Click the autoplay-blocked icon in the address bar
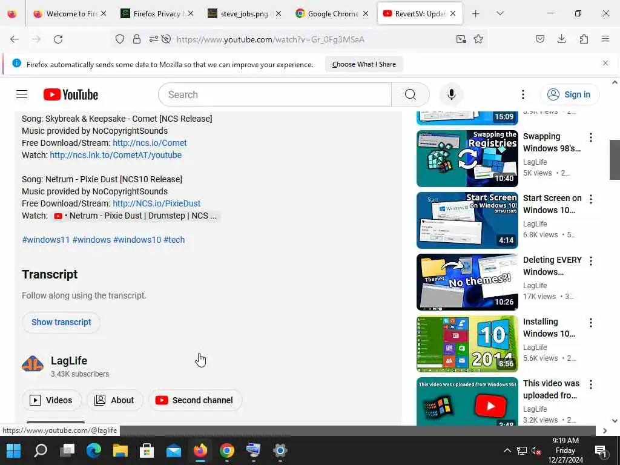This screenshot has height=465, width=620. (166, 39)
